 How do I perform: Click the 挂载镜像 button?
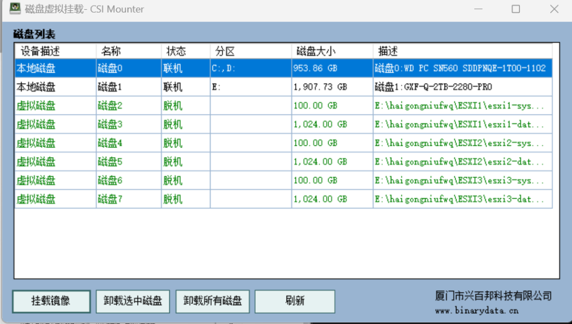pos(51,301)
